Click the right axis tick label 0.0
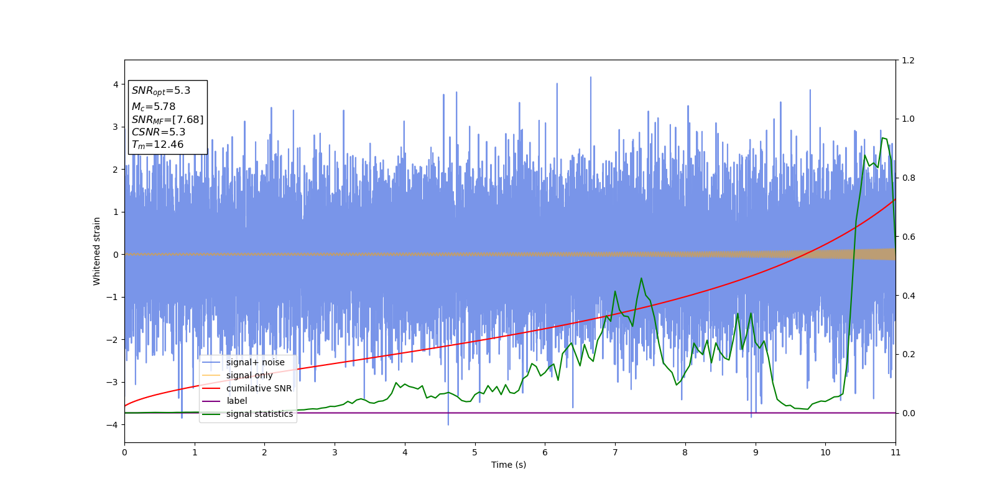995x497 pixels. click(x=908, y=413)
